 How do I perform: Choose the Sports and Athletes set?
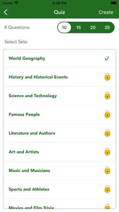(59, 189)
